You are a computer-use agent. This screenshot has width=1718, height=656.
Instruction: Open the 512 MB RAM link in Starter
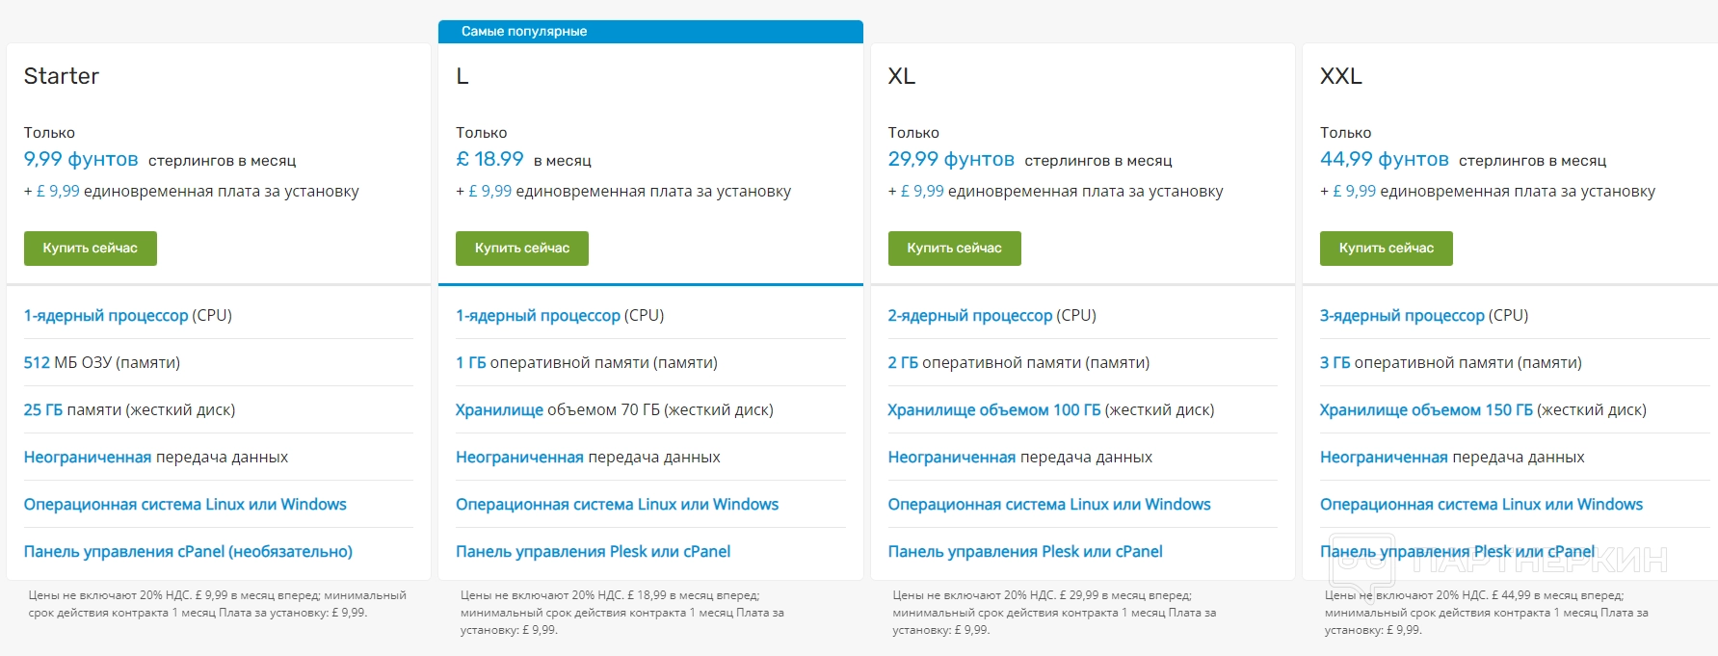37,363
